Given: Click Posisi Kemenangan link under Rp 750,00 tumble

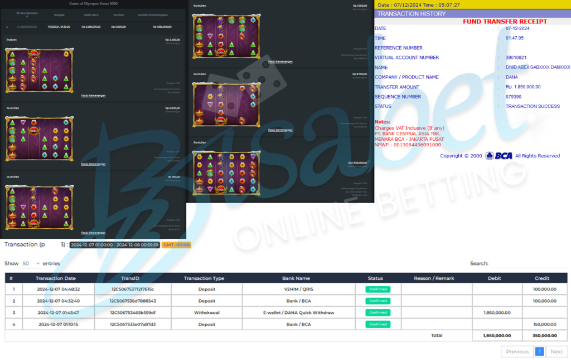Looking at the screenshot, I should [x=93, y=233].
